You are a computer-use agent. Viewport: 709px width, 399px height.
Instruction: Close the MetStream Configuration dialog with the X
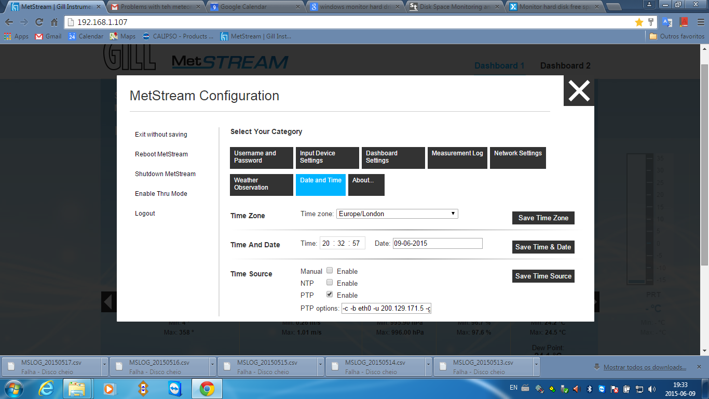tap(579, 91)
